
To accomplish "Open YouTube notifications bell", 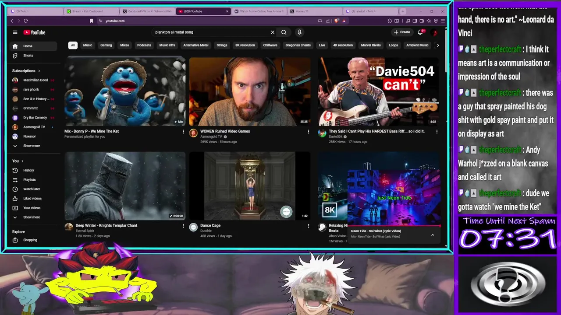I will tap(421, 32).
